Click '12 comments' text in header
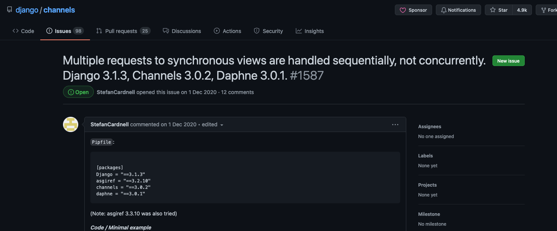 (x=237, y=92)
